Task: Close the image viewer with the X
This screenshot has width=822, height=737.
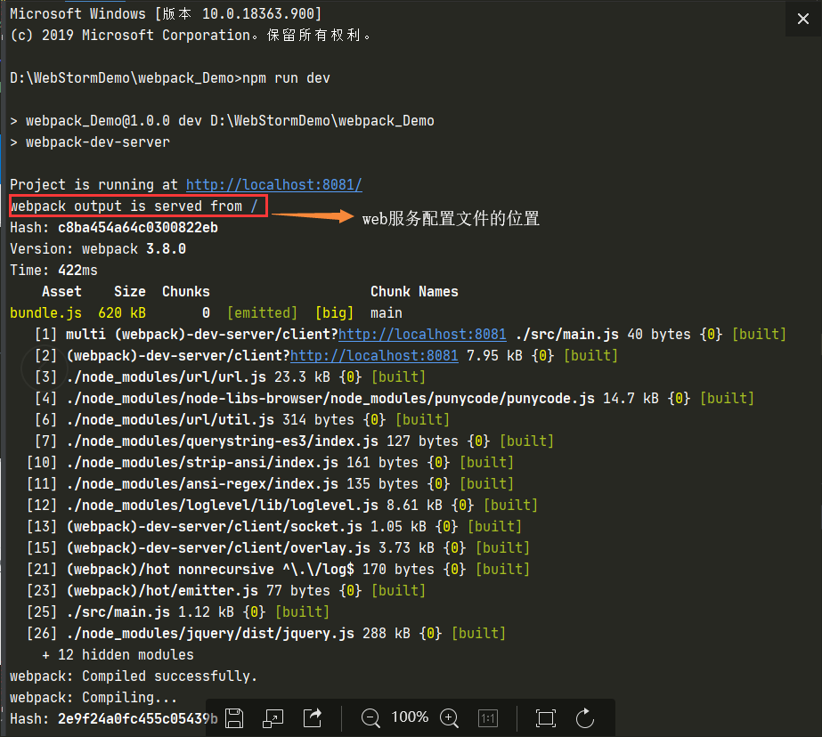Action: point(802,20)
